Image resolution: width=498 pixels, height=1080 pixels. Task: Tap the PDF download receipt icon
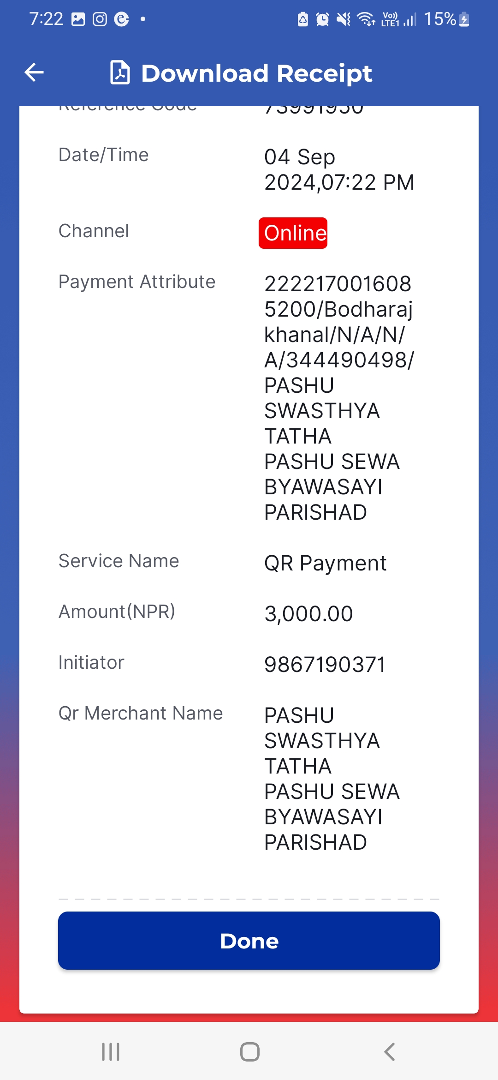click(x=120, y=72)
